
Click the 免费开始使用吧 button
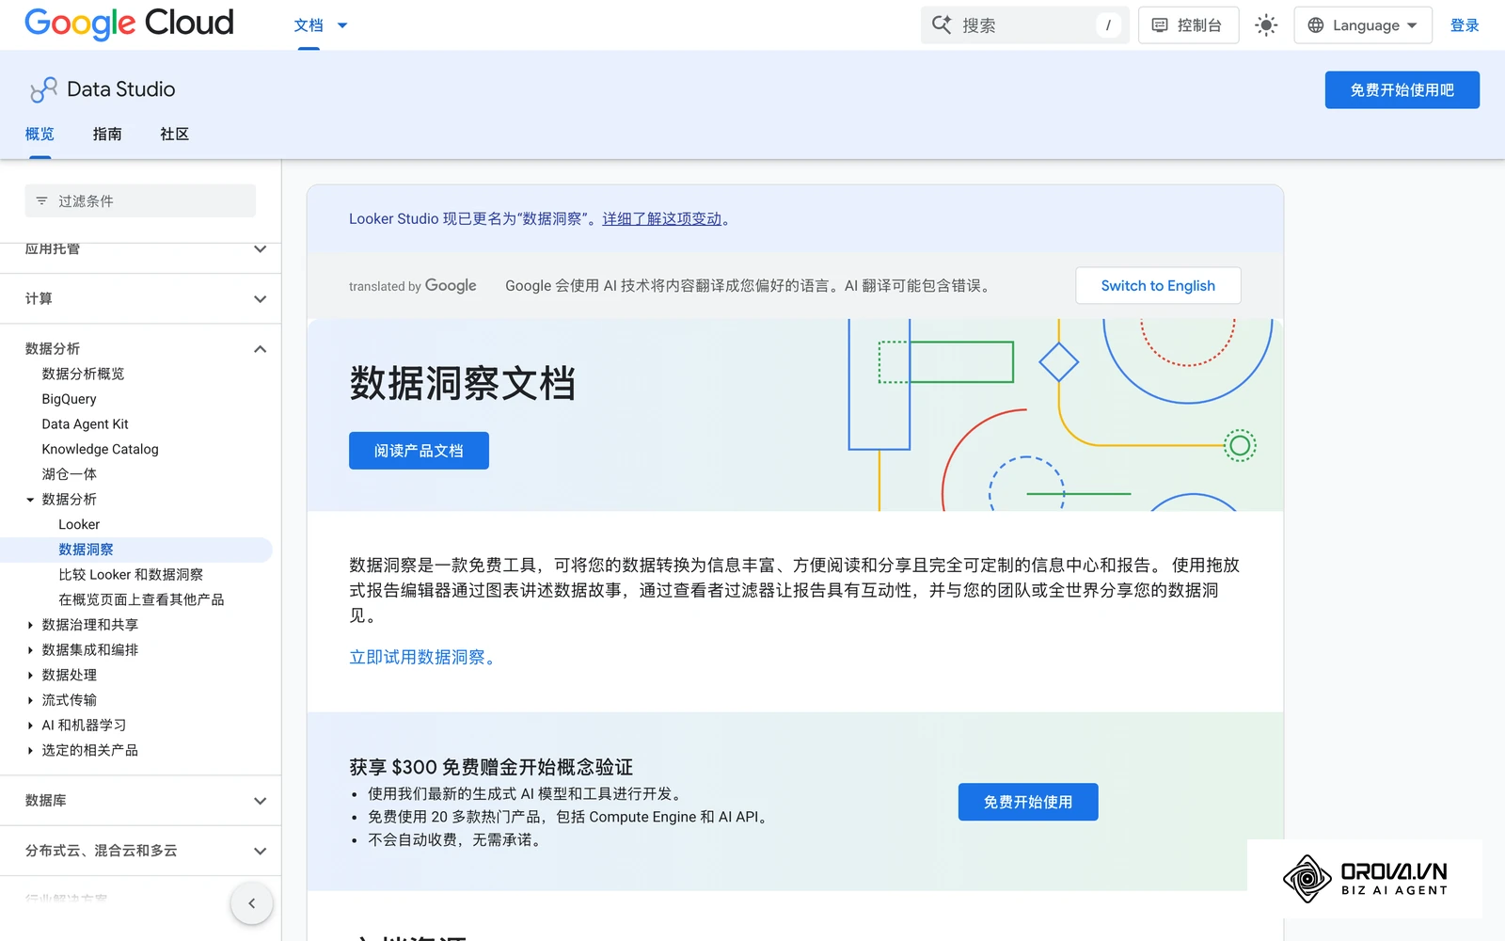(1402, 89)
